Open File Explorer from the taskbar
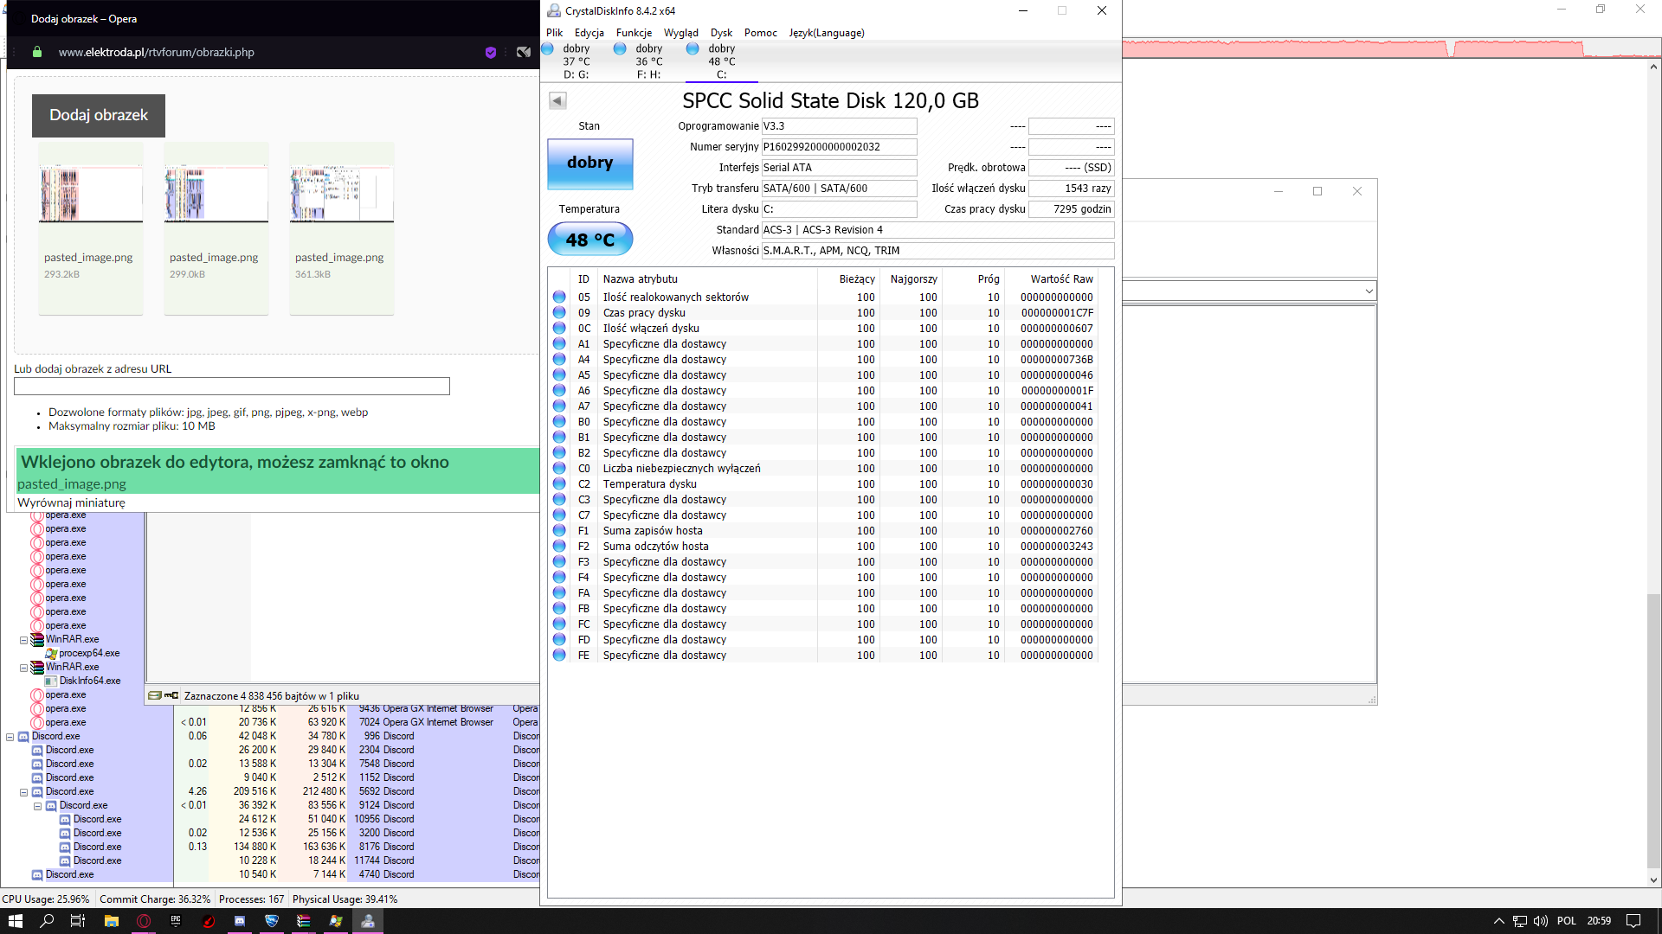The image size is (1662, 934). tap(111, 921)
